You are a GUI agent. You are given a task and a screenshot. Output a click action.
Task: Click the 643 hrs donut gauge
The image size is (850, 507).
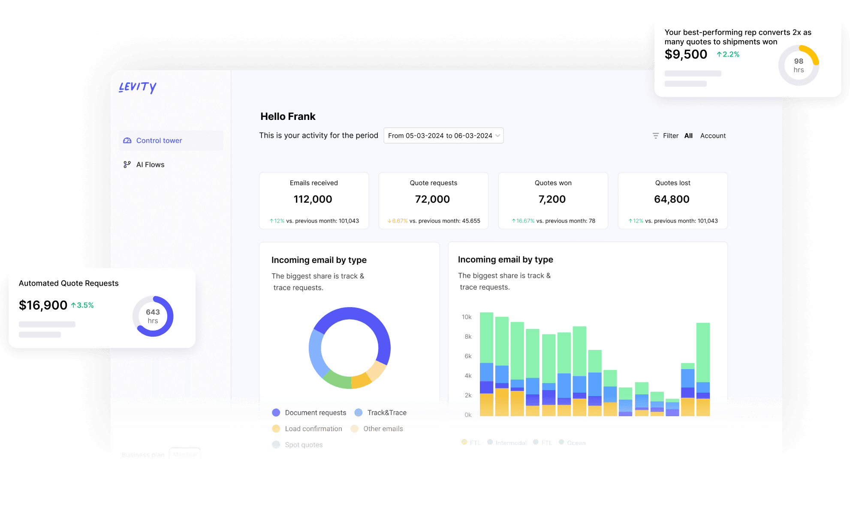[153, 316]
